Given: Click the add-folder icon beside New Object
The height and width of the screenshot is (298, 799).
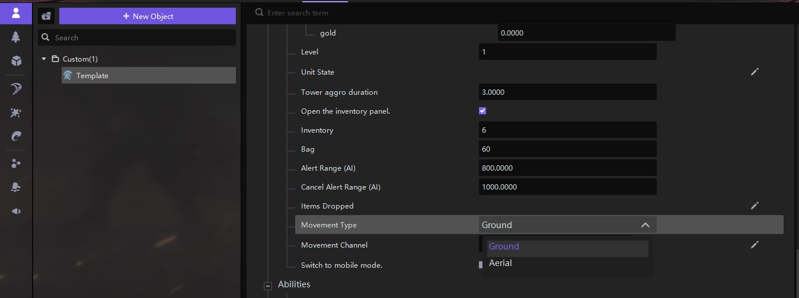Looking at the screenshot, I should coord(46,17).
